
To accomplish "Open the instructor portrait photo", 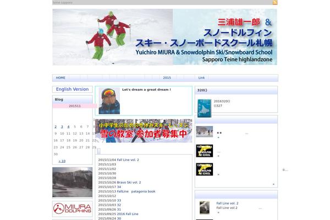I will [109, 101].
